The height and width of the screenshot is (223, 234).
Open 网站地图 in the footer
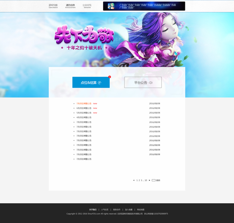pos(141,210)
